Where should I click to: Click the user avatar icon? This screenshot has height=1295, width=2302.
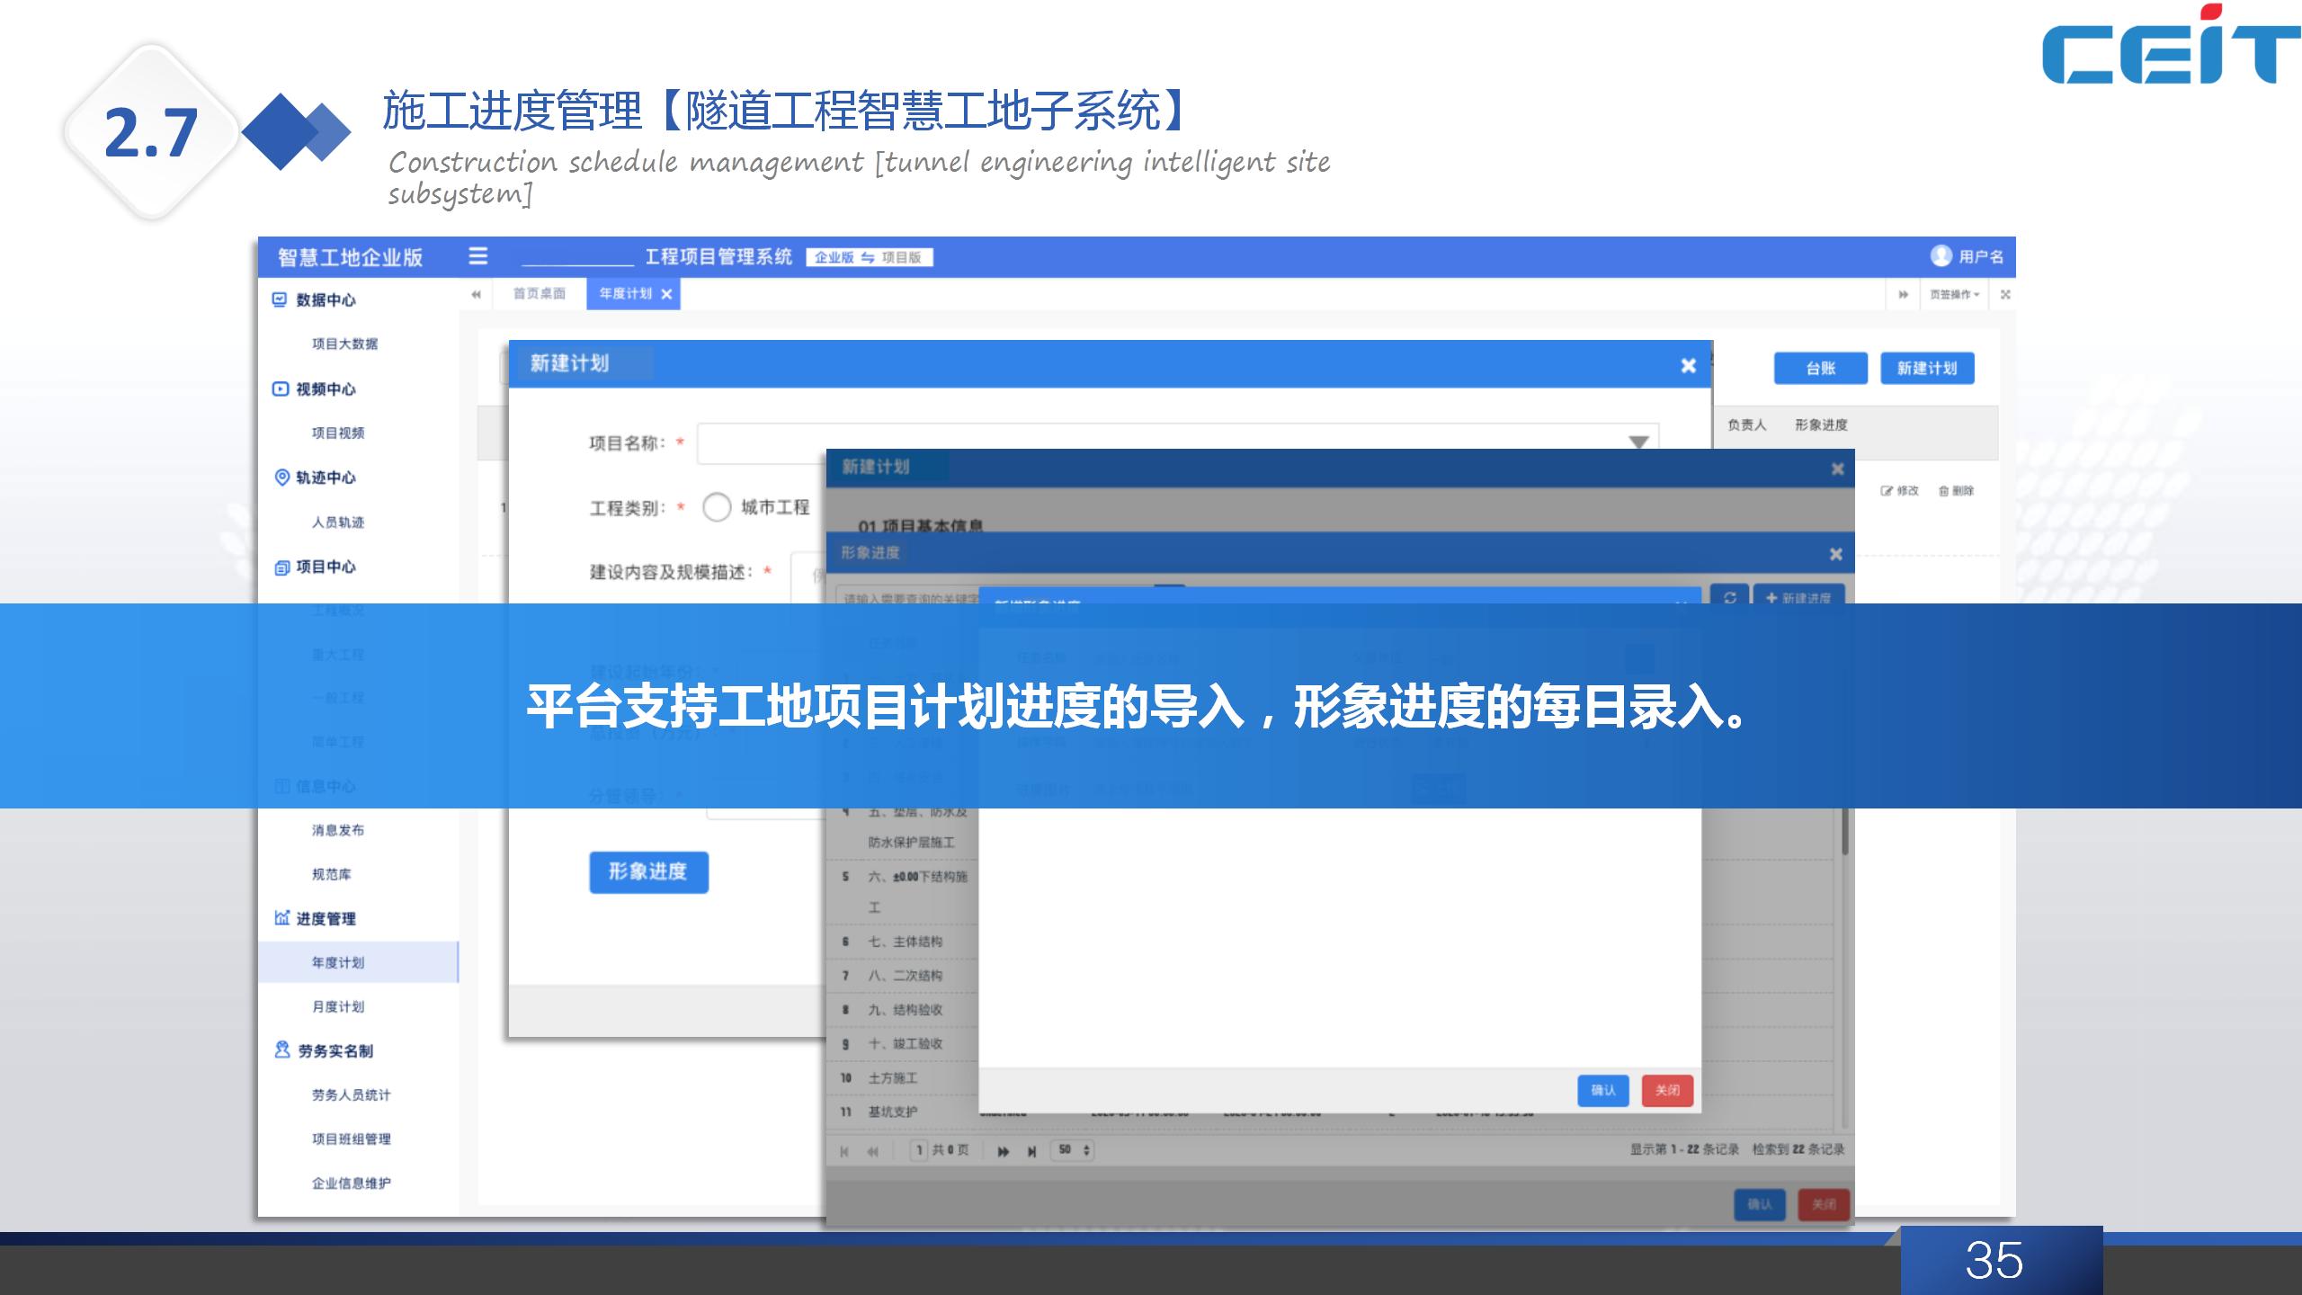point(1941,256)
